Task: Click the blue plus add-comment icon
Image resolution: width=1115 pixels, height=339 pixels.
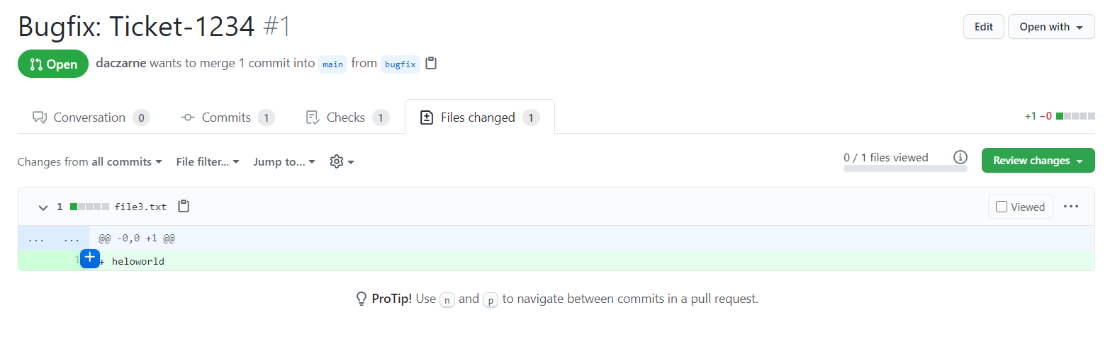Action: pyautogui.click(x=90, y=258)
